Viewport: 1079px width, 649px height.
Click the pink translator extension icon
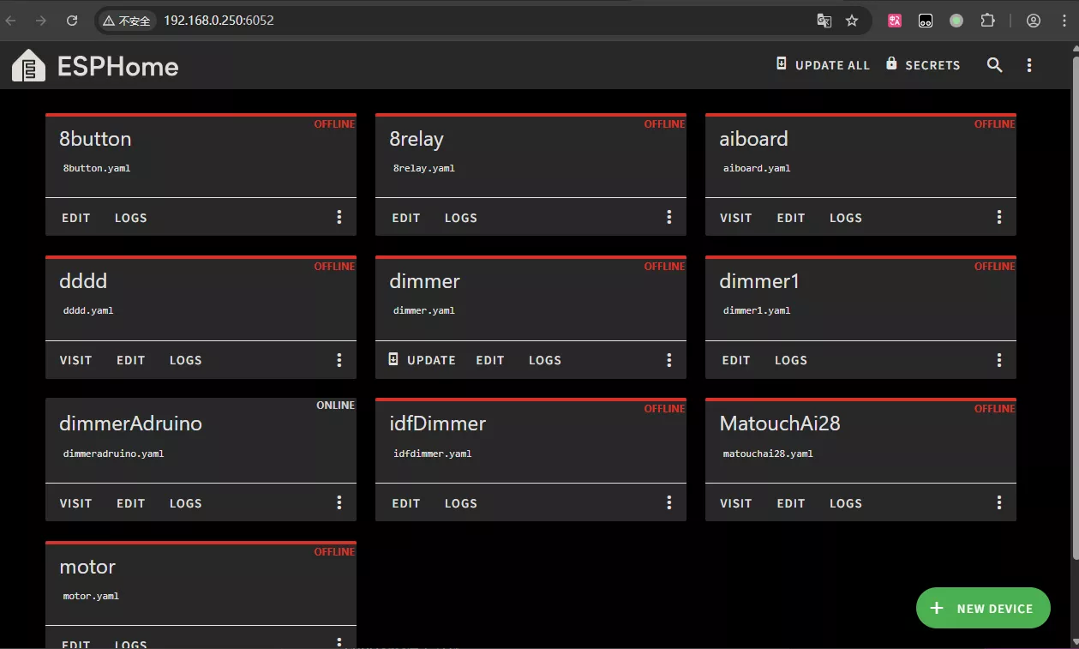(895, 21)
